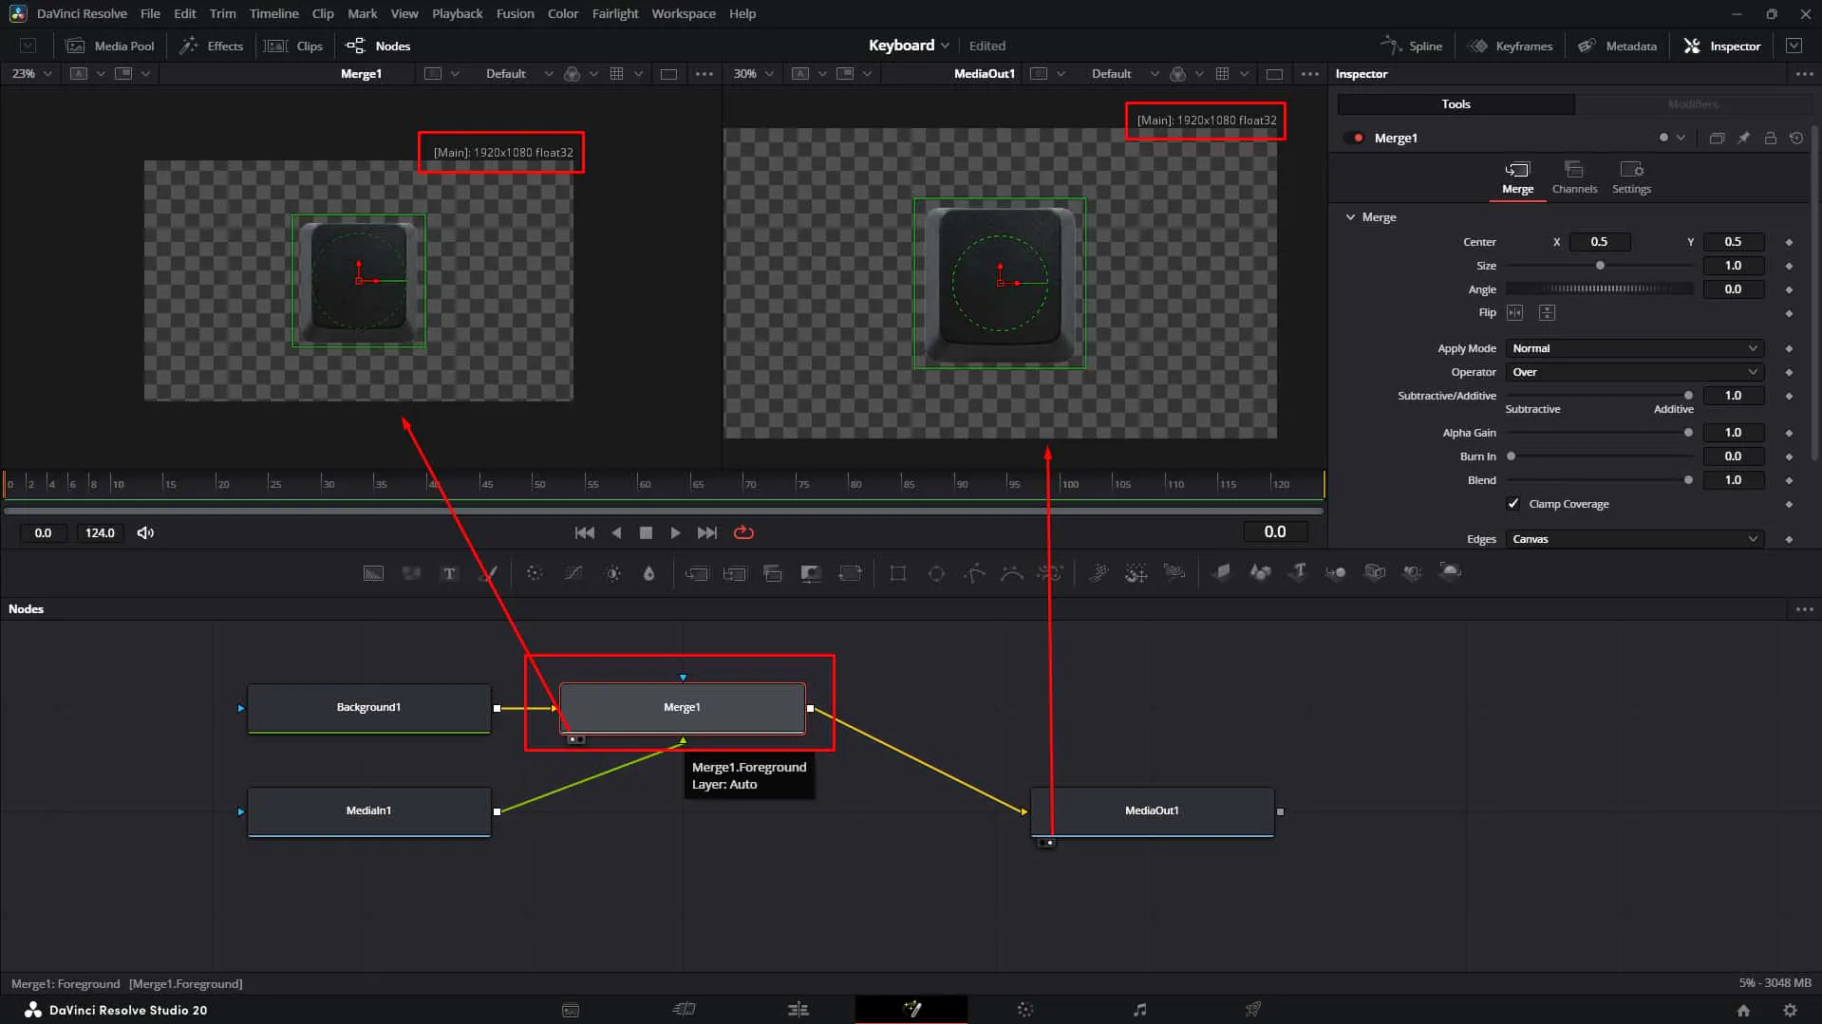Add a Text 3D node from toolbar
This screenshot has height=1024, width=1822.
click(1298, 572)
